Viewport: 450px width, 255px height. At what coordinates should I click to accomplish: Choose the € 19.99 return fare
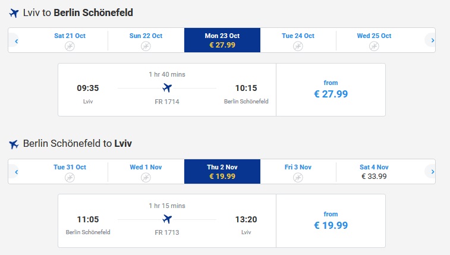331,221
